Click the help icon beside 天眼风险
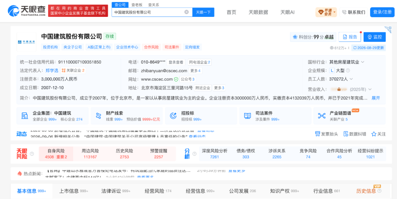The image size is (397, 199). tap(32, 153)
